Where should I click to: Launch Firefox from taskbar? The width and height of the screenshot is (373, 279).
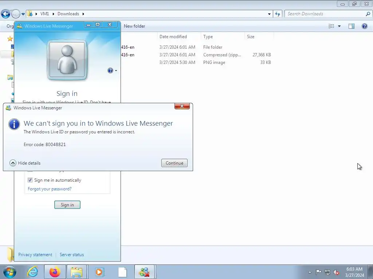tap(55, 272)
